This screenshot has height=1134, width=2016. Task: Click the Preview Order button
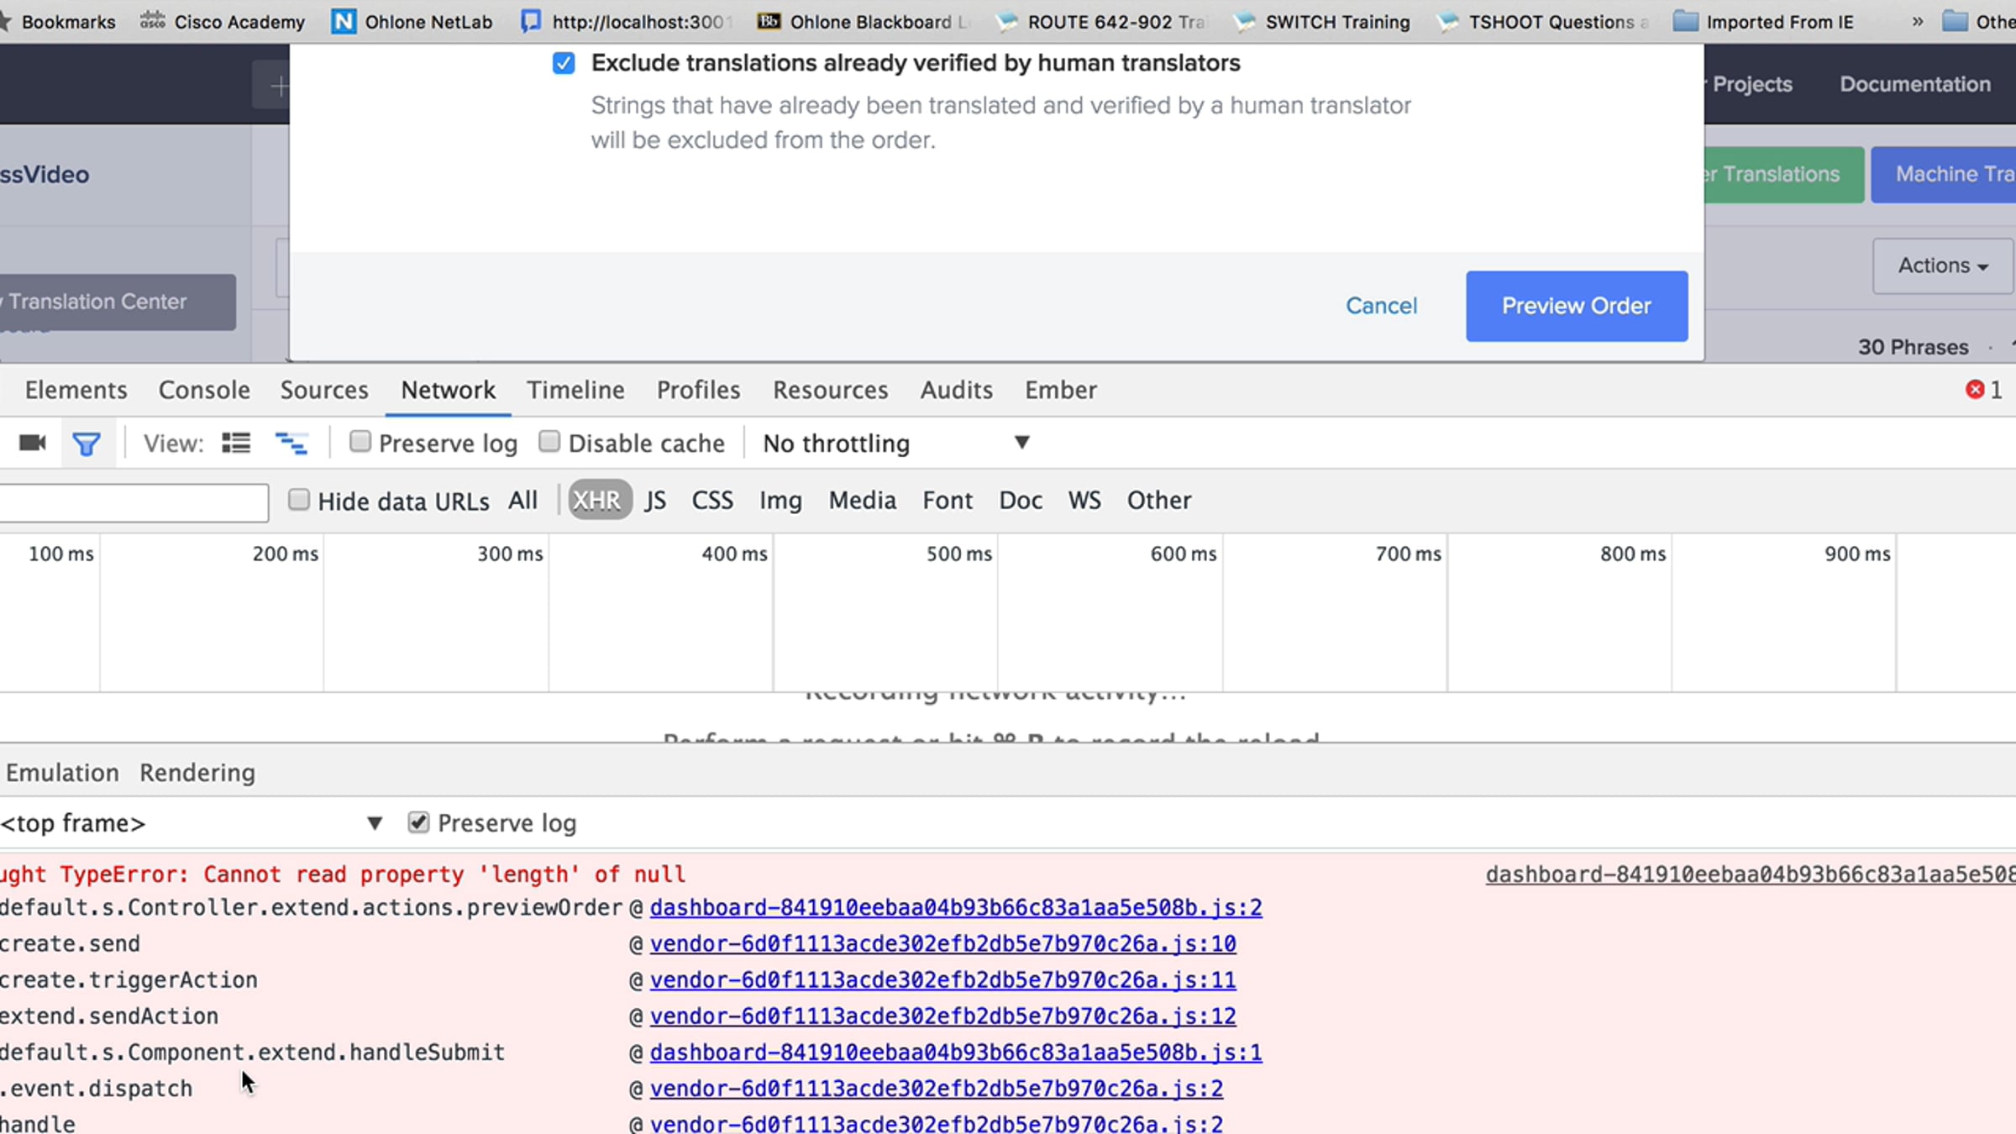pyautogui.click(x=1577, y=306)
